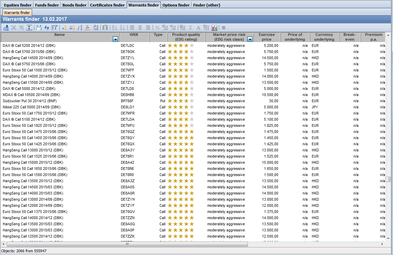Screen dimensions: 393x255
Task: Click the blue refresh arrows toolbar icon
Action: (47, 28)
